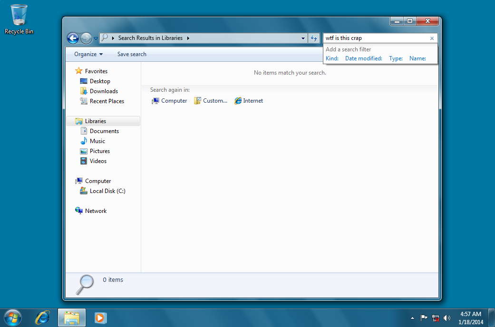495x327 pixels.
Task: Click the Desktop icon in Favorites
Action: (x=84, y=81)
